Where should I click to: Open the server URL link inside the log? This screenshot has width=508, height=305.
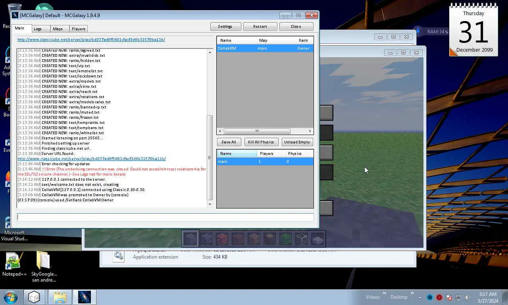point(92,158)
